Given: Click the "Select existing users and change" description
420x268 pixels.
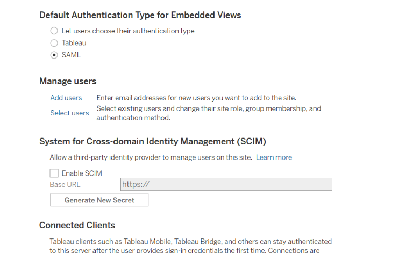Looking at the screenshot, I should click(209, 113).
